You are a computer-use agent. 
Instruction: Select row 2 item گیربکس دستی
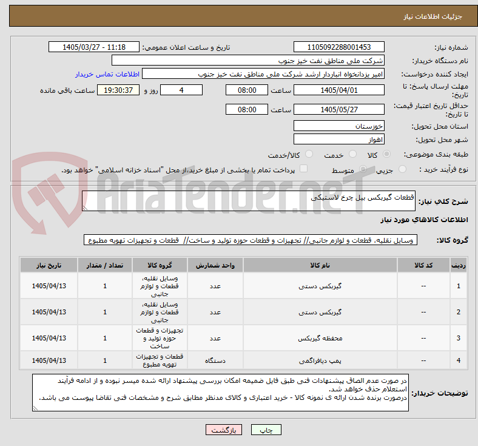[x=320, y=312]
